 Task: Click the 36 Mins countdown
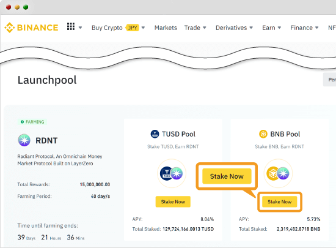[x=76, y=238]
